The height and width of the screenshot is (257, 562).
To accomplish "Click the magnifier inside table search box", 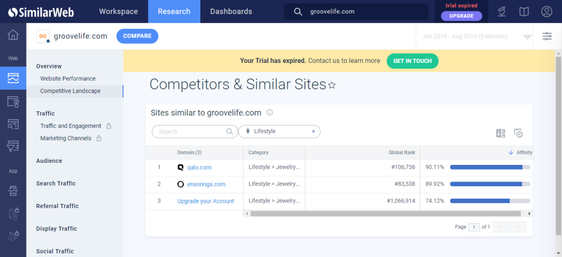I will pos(230,132).
